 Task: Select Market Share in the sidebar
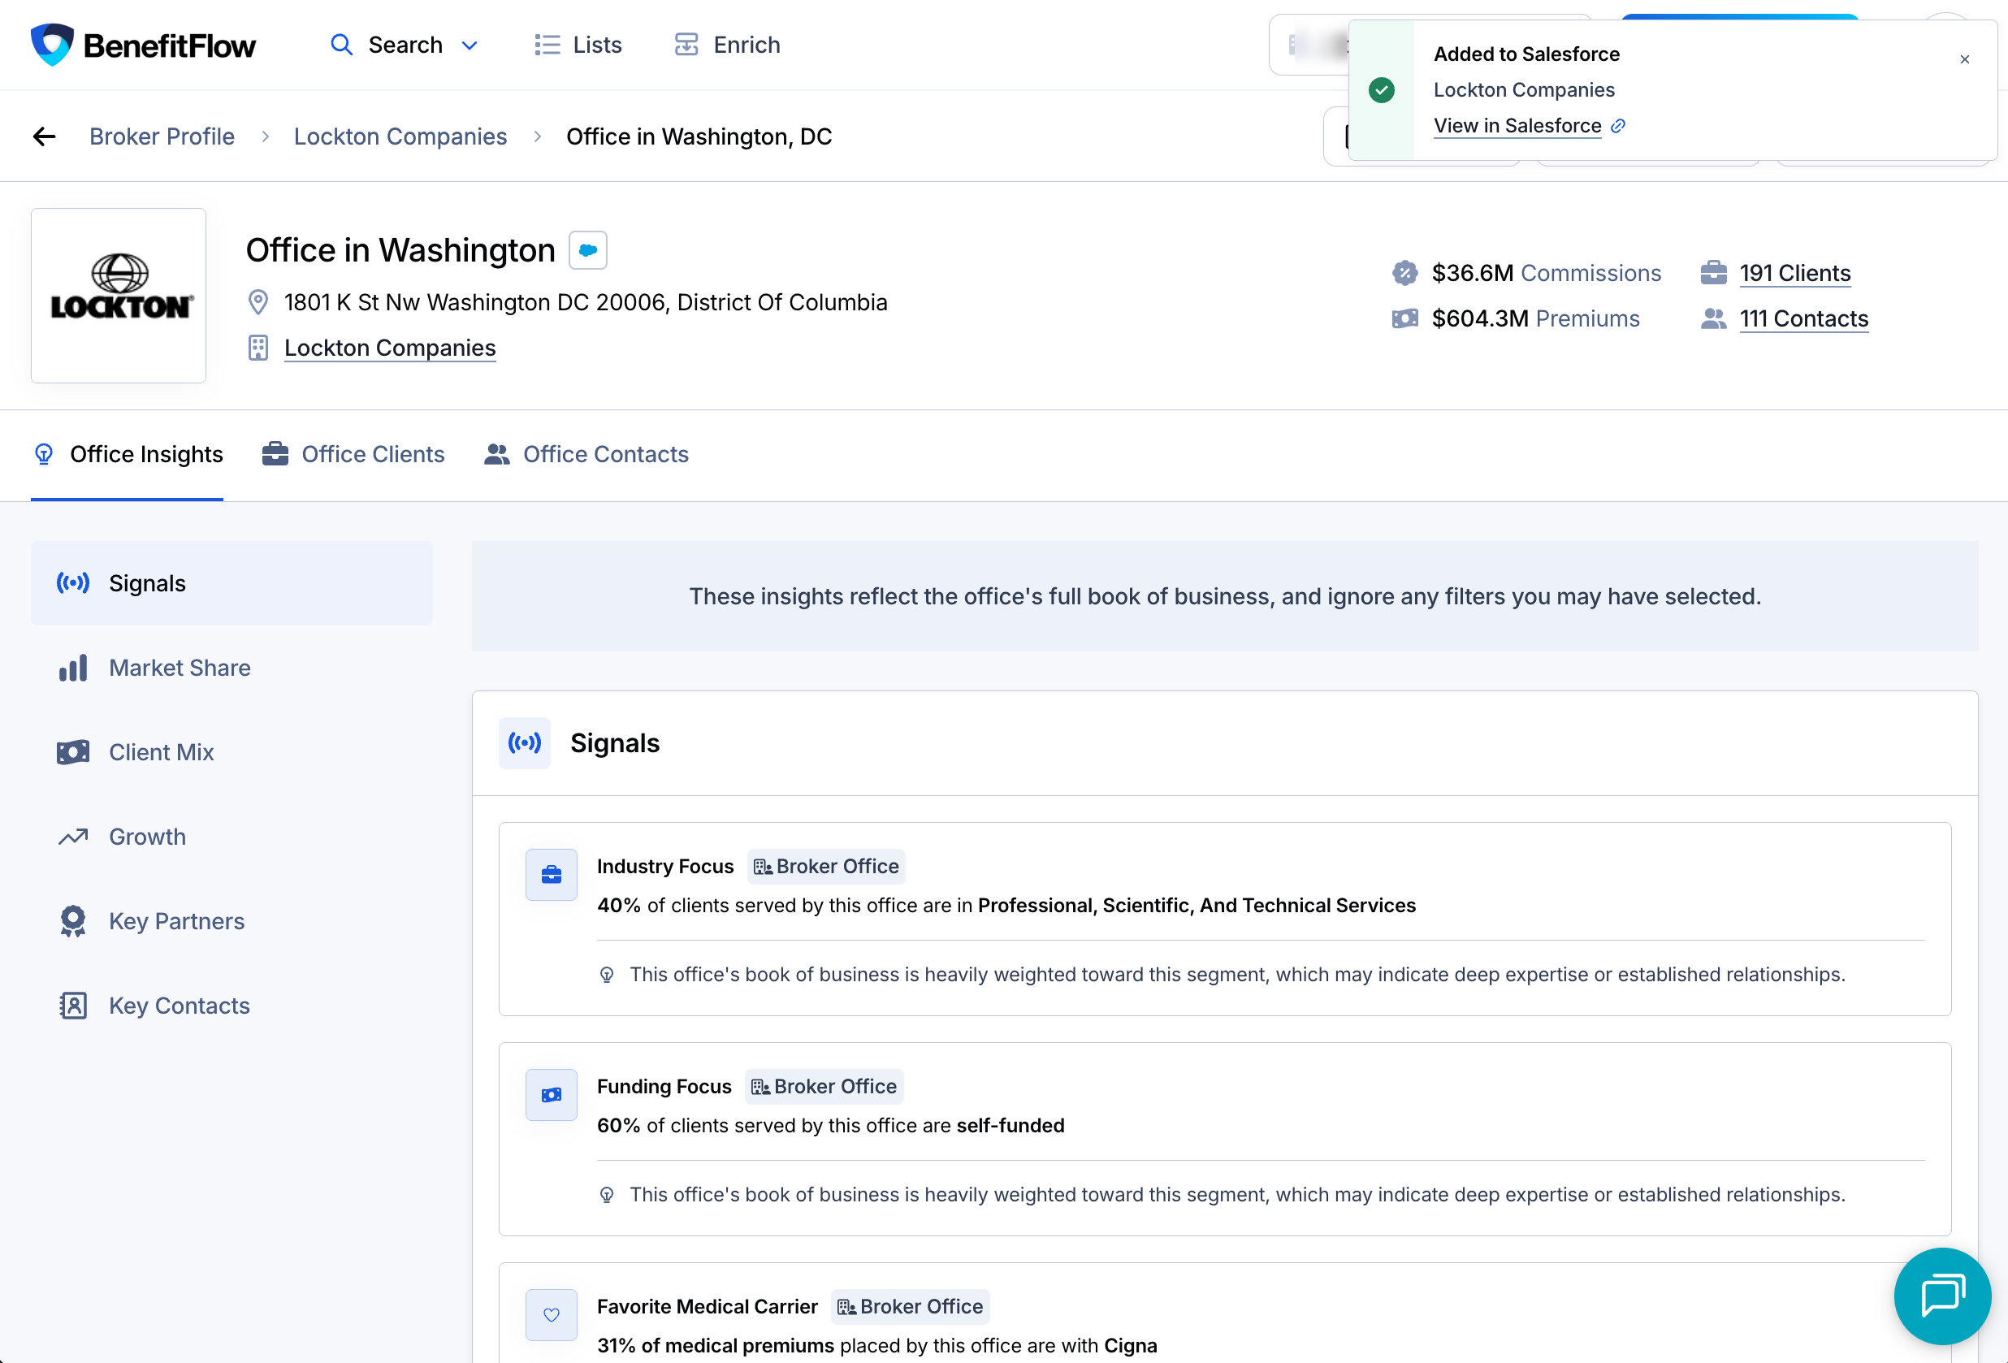(x=232, y=668)
